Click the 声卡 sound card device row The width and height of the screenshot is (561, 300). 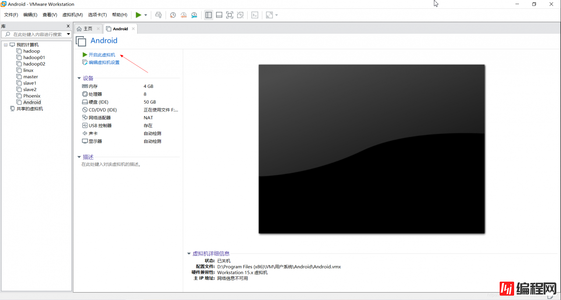coord(130,134)
